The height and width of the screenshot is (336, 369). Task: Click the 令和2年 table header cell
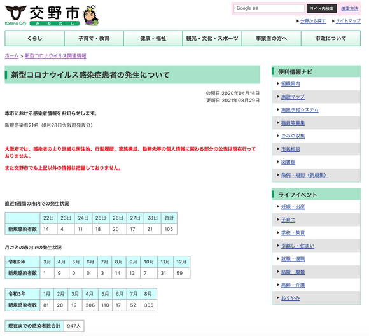point(22,262)
